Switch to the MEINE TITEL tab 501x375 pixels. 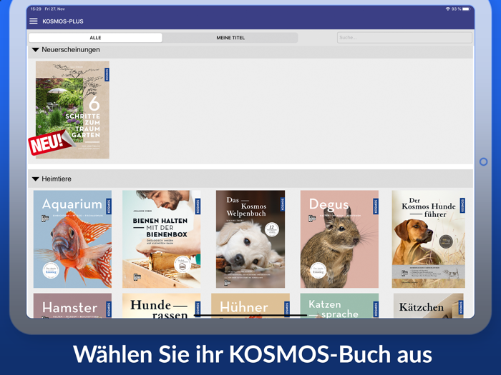tap(230, 38)
